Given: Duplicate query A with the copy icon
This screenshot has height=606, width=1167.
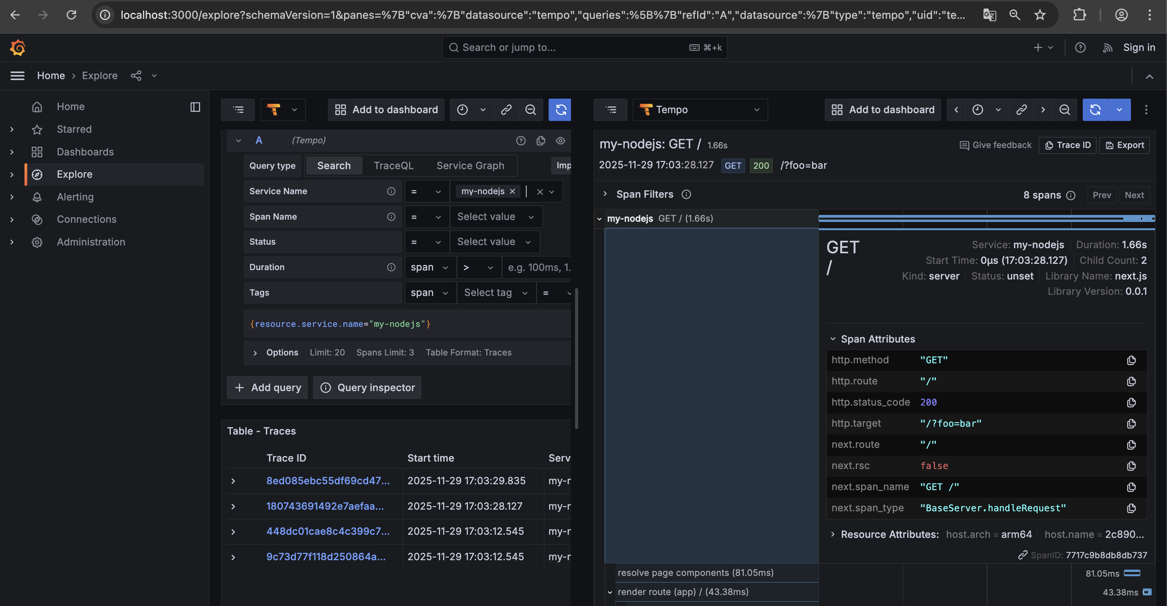Looking at the screenshot, I should tap(540, 141).
